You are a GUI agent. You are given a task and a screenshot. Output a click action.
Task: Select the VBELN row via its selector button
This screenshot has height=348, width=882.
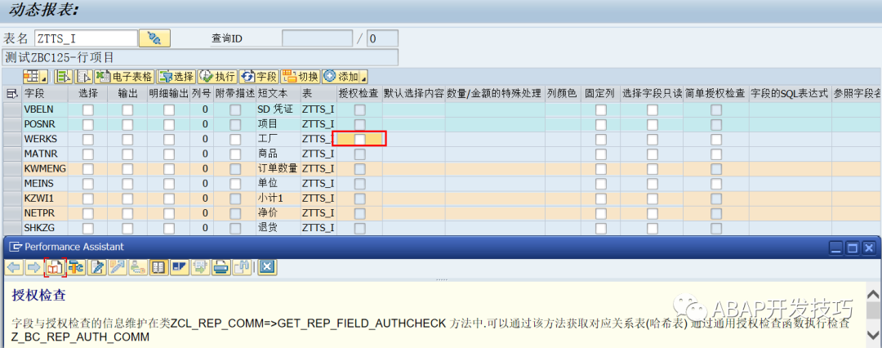(x=12, y=109)
